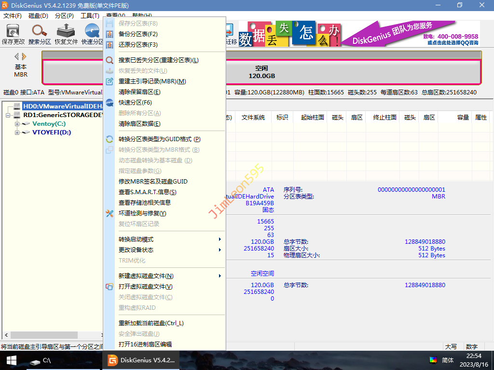Screen dimensions: 494x370
Task: Select the VTOYEFI(D:) partition in tree
Action: (51, 132)
